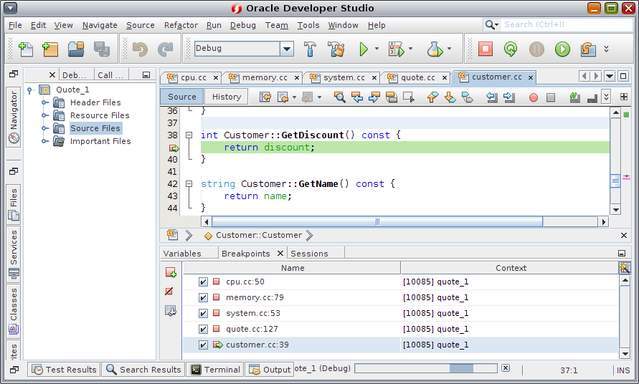The image size is (639, 384).
Task: Collapse code fold at line 38
Action: (x=189, y=135)
